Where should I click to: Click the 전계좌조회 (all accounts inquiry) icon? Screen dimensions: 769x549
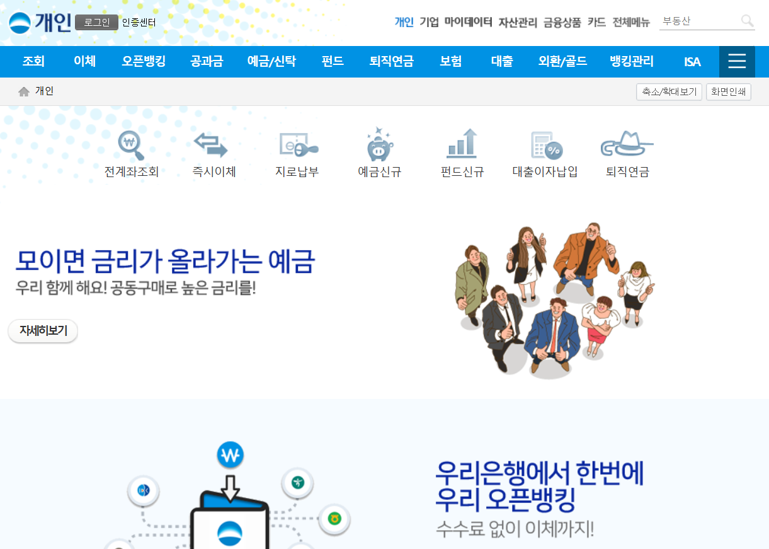130,146
